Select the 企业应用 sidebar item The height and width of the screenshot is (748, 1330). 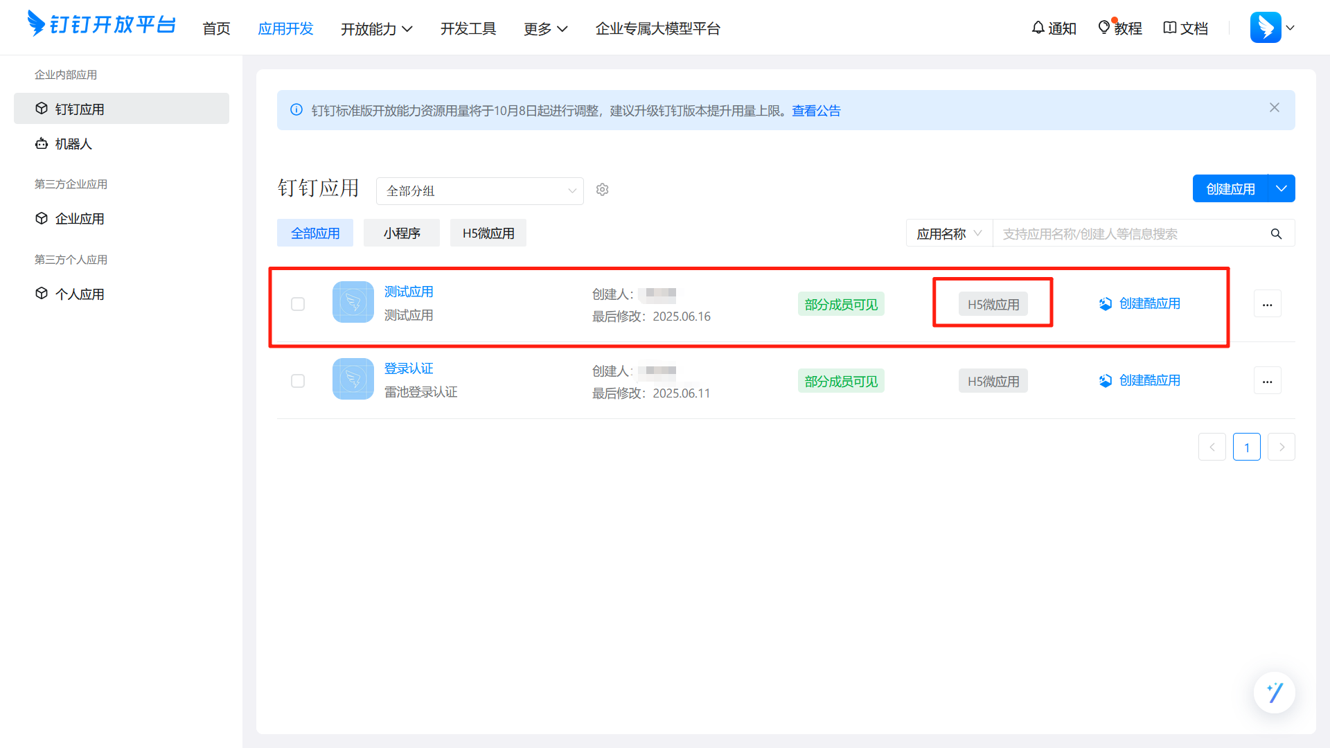(121, 218)
